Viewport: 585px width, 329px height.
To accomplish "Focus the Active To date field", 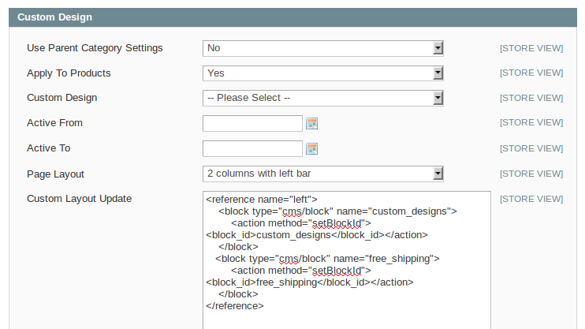I will pos(252,148).
